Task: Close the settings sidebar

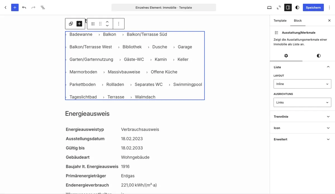Action: (x=329, y=21)
